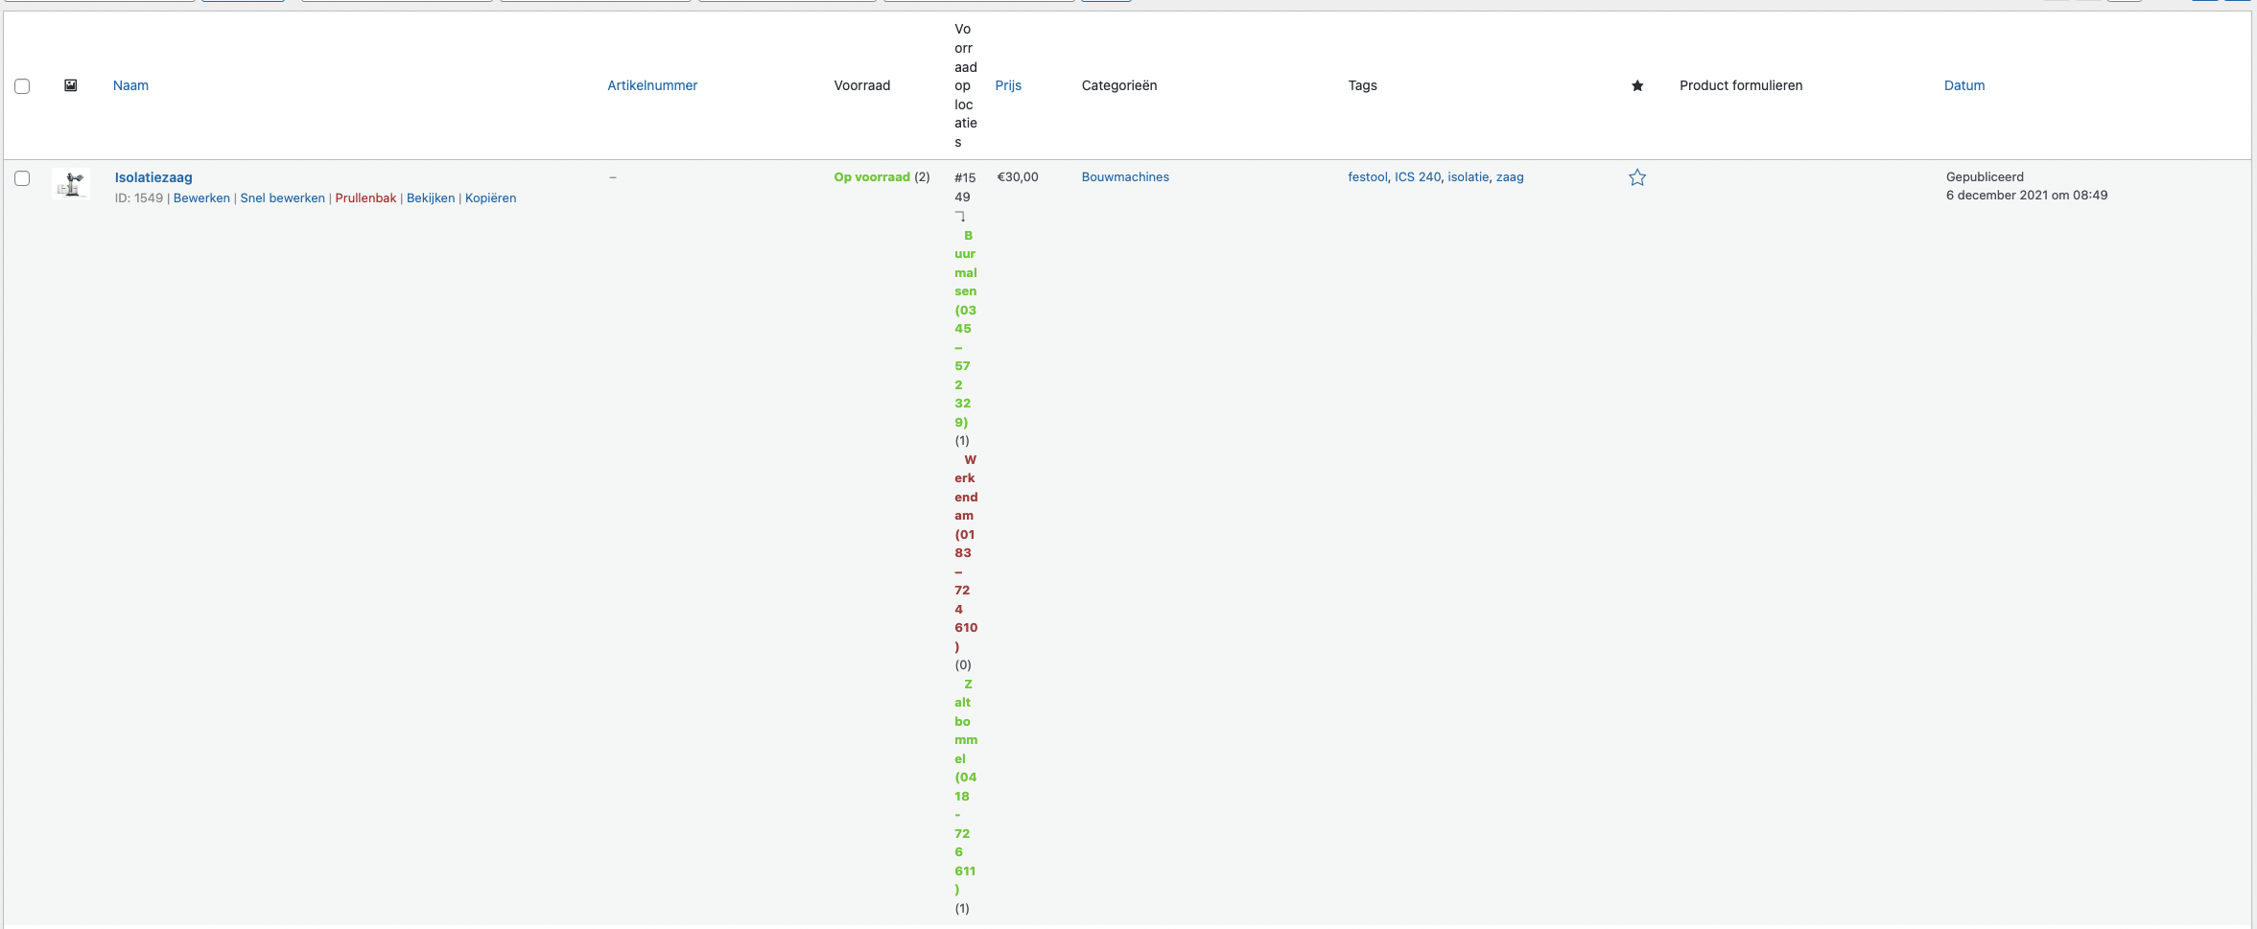The height and width of the screenshot is (929, 2257).
Task: Open Snel bewerken quick edit
Action: click(282, 198)
